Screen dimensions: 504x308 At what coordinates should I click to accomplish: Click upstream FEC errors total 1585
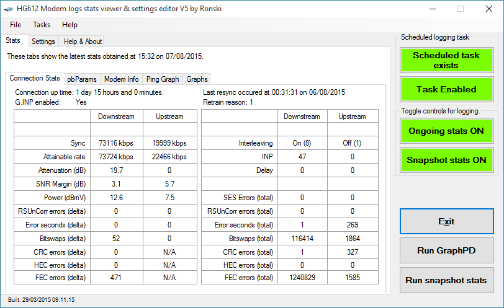coord(353,278)
